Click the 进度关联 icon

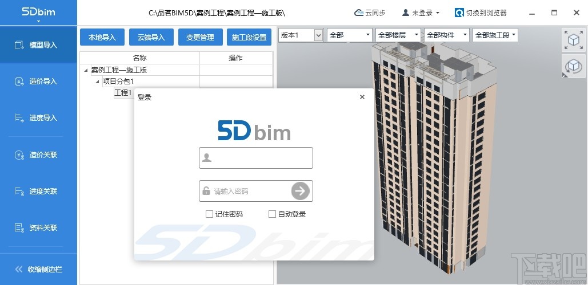pyautogui.click(x=19, y=191)
